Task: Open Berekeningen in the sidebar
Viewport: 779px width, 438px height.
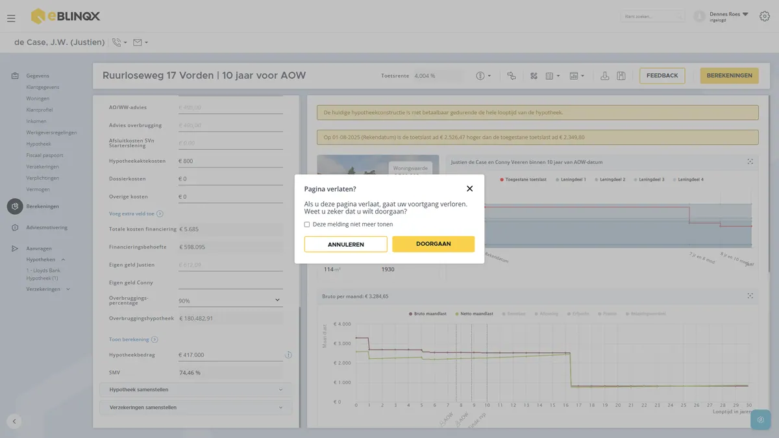Action: tap(43, 206)
